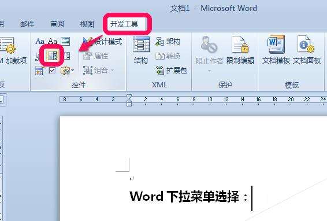The image size is (327, 221).
Task: Insert a Rich Text content control
Action: 40,41
